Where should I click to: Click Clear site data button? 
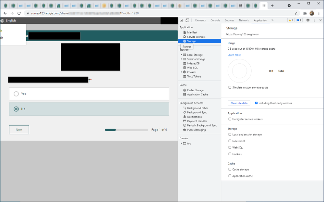point(239,103)
